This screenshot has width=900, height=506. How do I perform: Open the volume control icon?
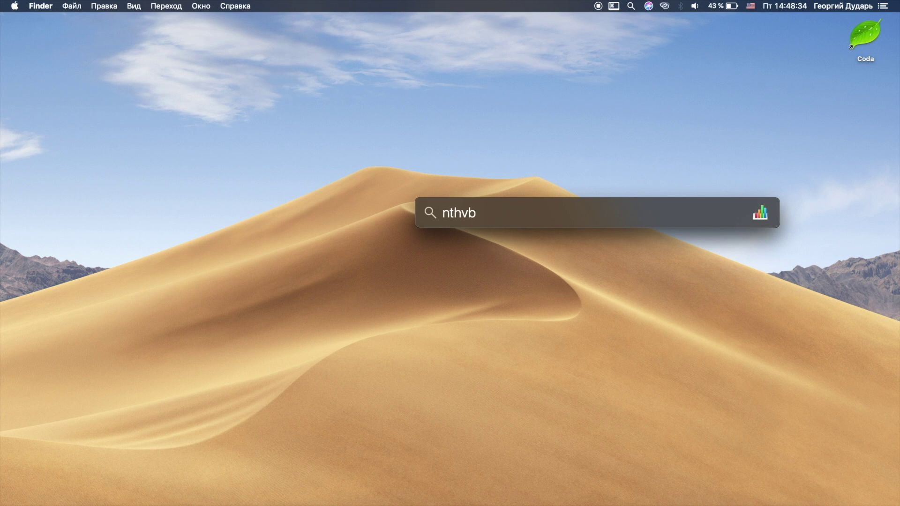coord(695,6)
